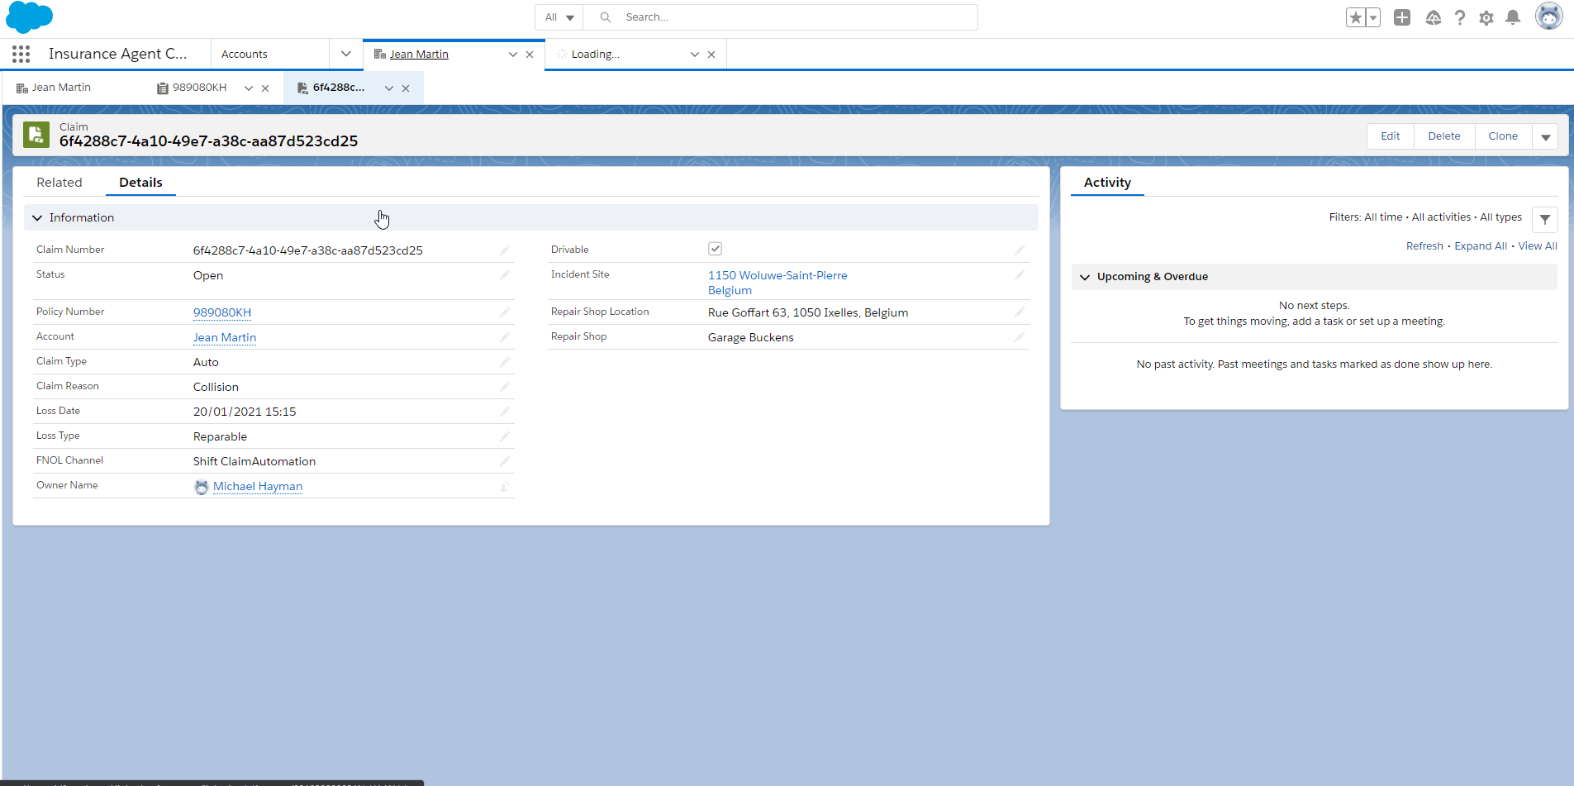Click the notifications bell icon
This screenshot has width=1574, height=786.
point(1513,17)
